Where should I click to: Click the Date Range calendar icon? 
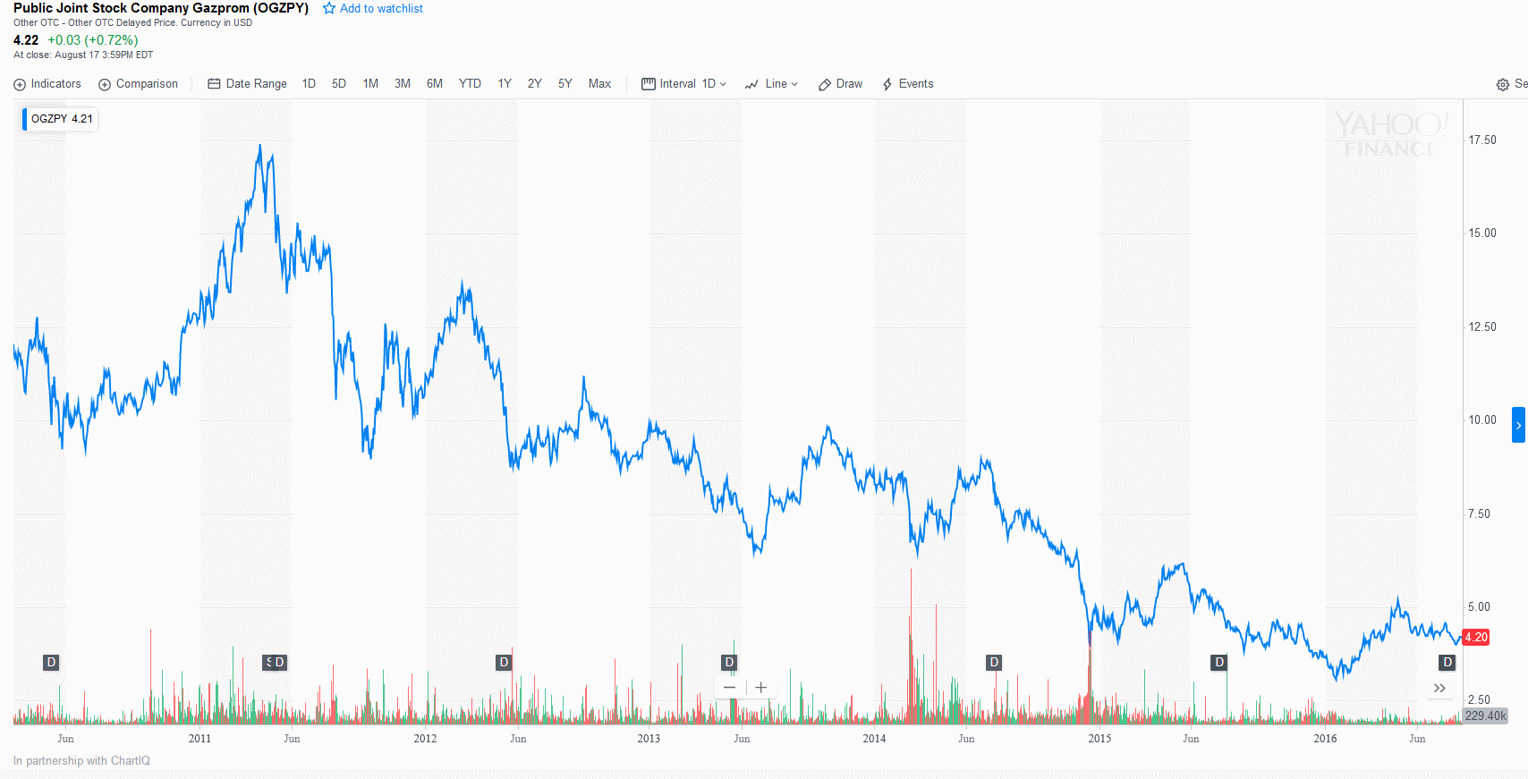tap(214, 84)
